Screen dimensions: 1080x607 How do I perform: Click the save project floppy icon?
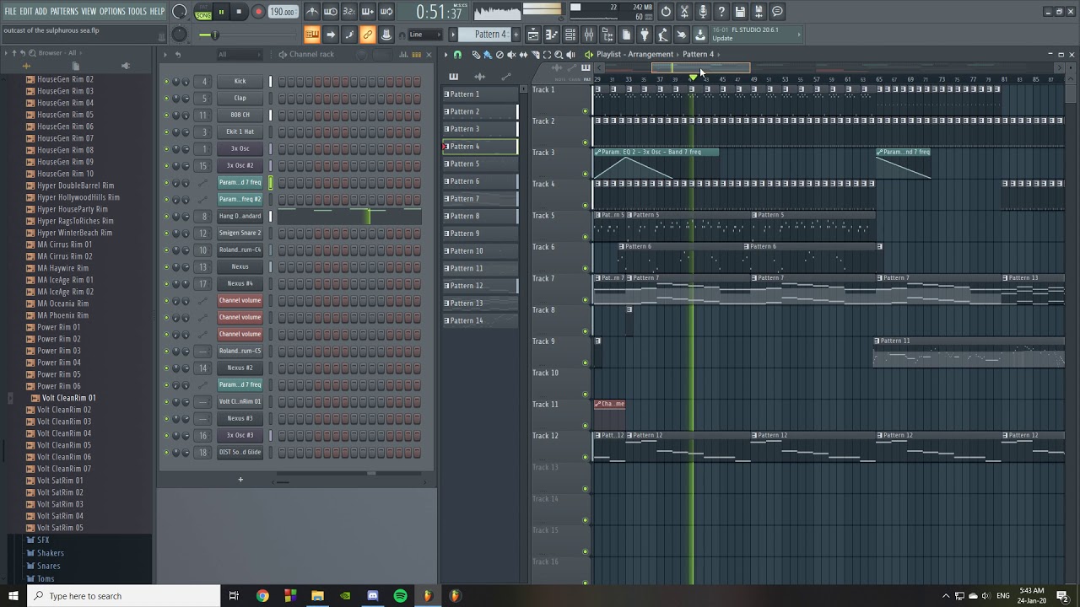click(x=740, y=12)
